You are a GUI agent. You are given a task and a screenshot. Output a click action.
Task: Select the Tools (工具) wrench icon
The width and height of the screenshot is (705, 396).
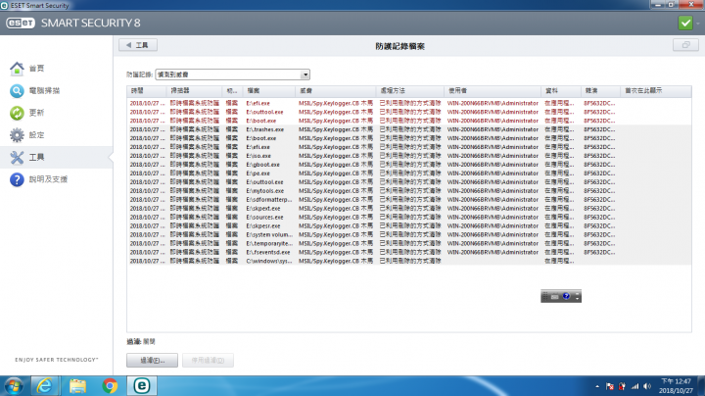click(17, 157)
